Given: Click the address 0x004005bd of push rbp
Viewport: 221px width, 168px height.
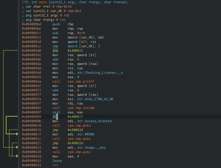Looking at the screenshot, I should 31,24.
